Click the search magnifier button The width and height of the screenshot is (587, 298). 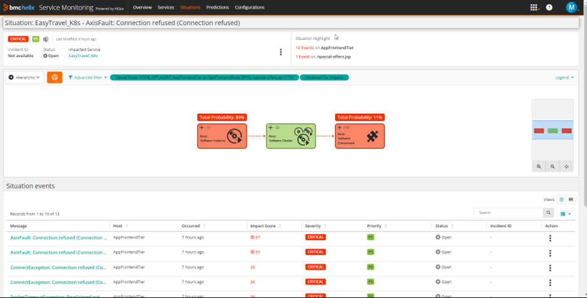click(x=549, y=213)
